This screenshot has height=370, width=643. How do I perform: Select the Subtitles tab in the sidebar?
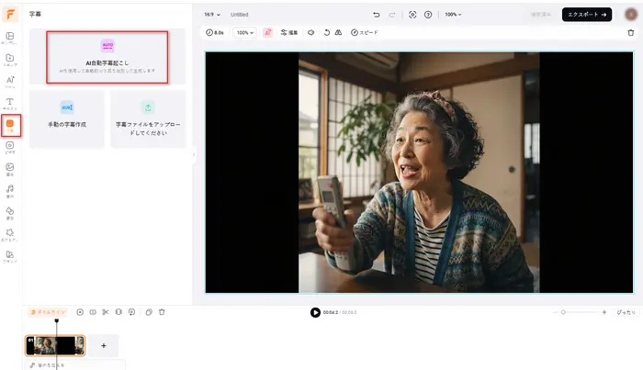coord(10,125)
